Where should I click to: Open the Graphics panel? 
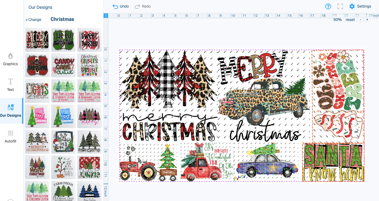click(x=11, y=59)
